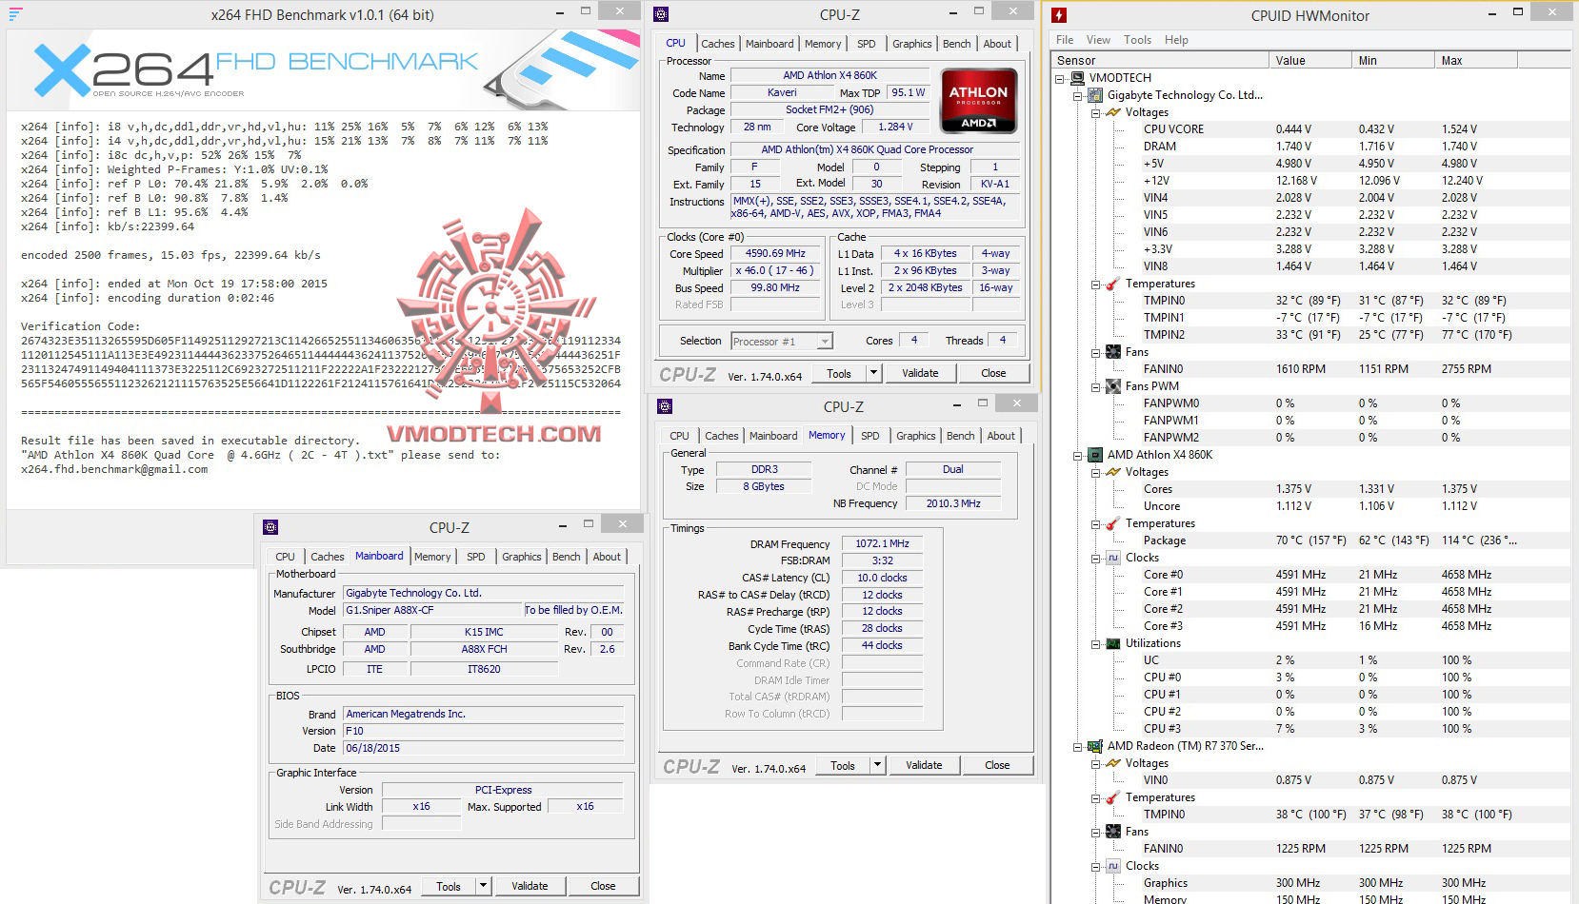Click the Utilizations node icon
1579x904 pixels.
1113,643
